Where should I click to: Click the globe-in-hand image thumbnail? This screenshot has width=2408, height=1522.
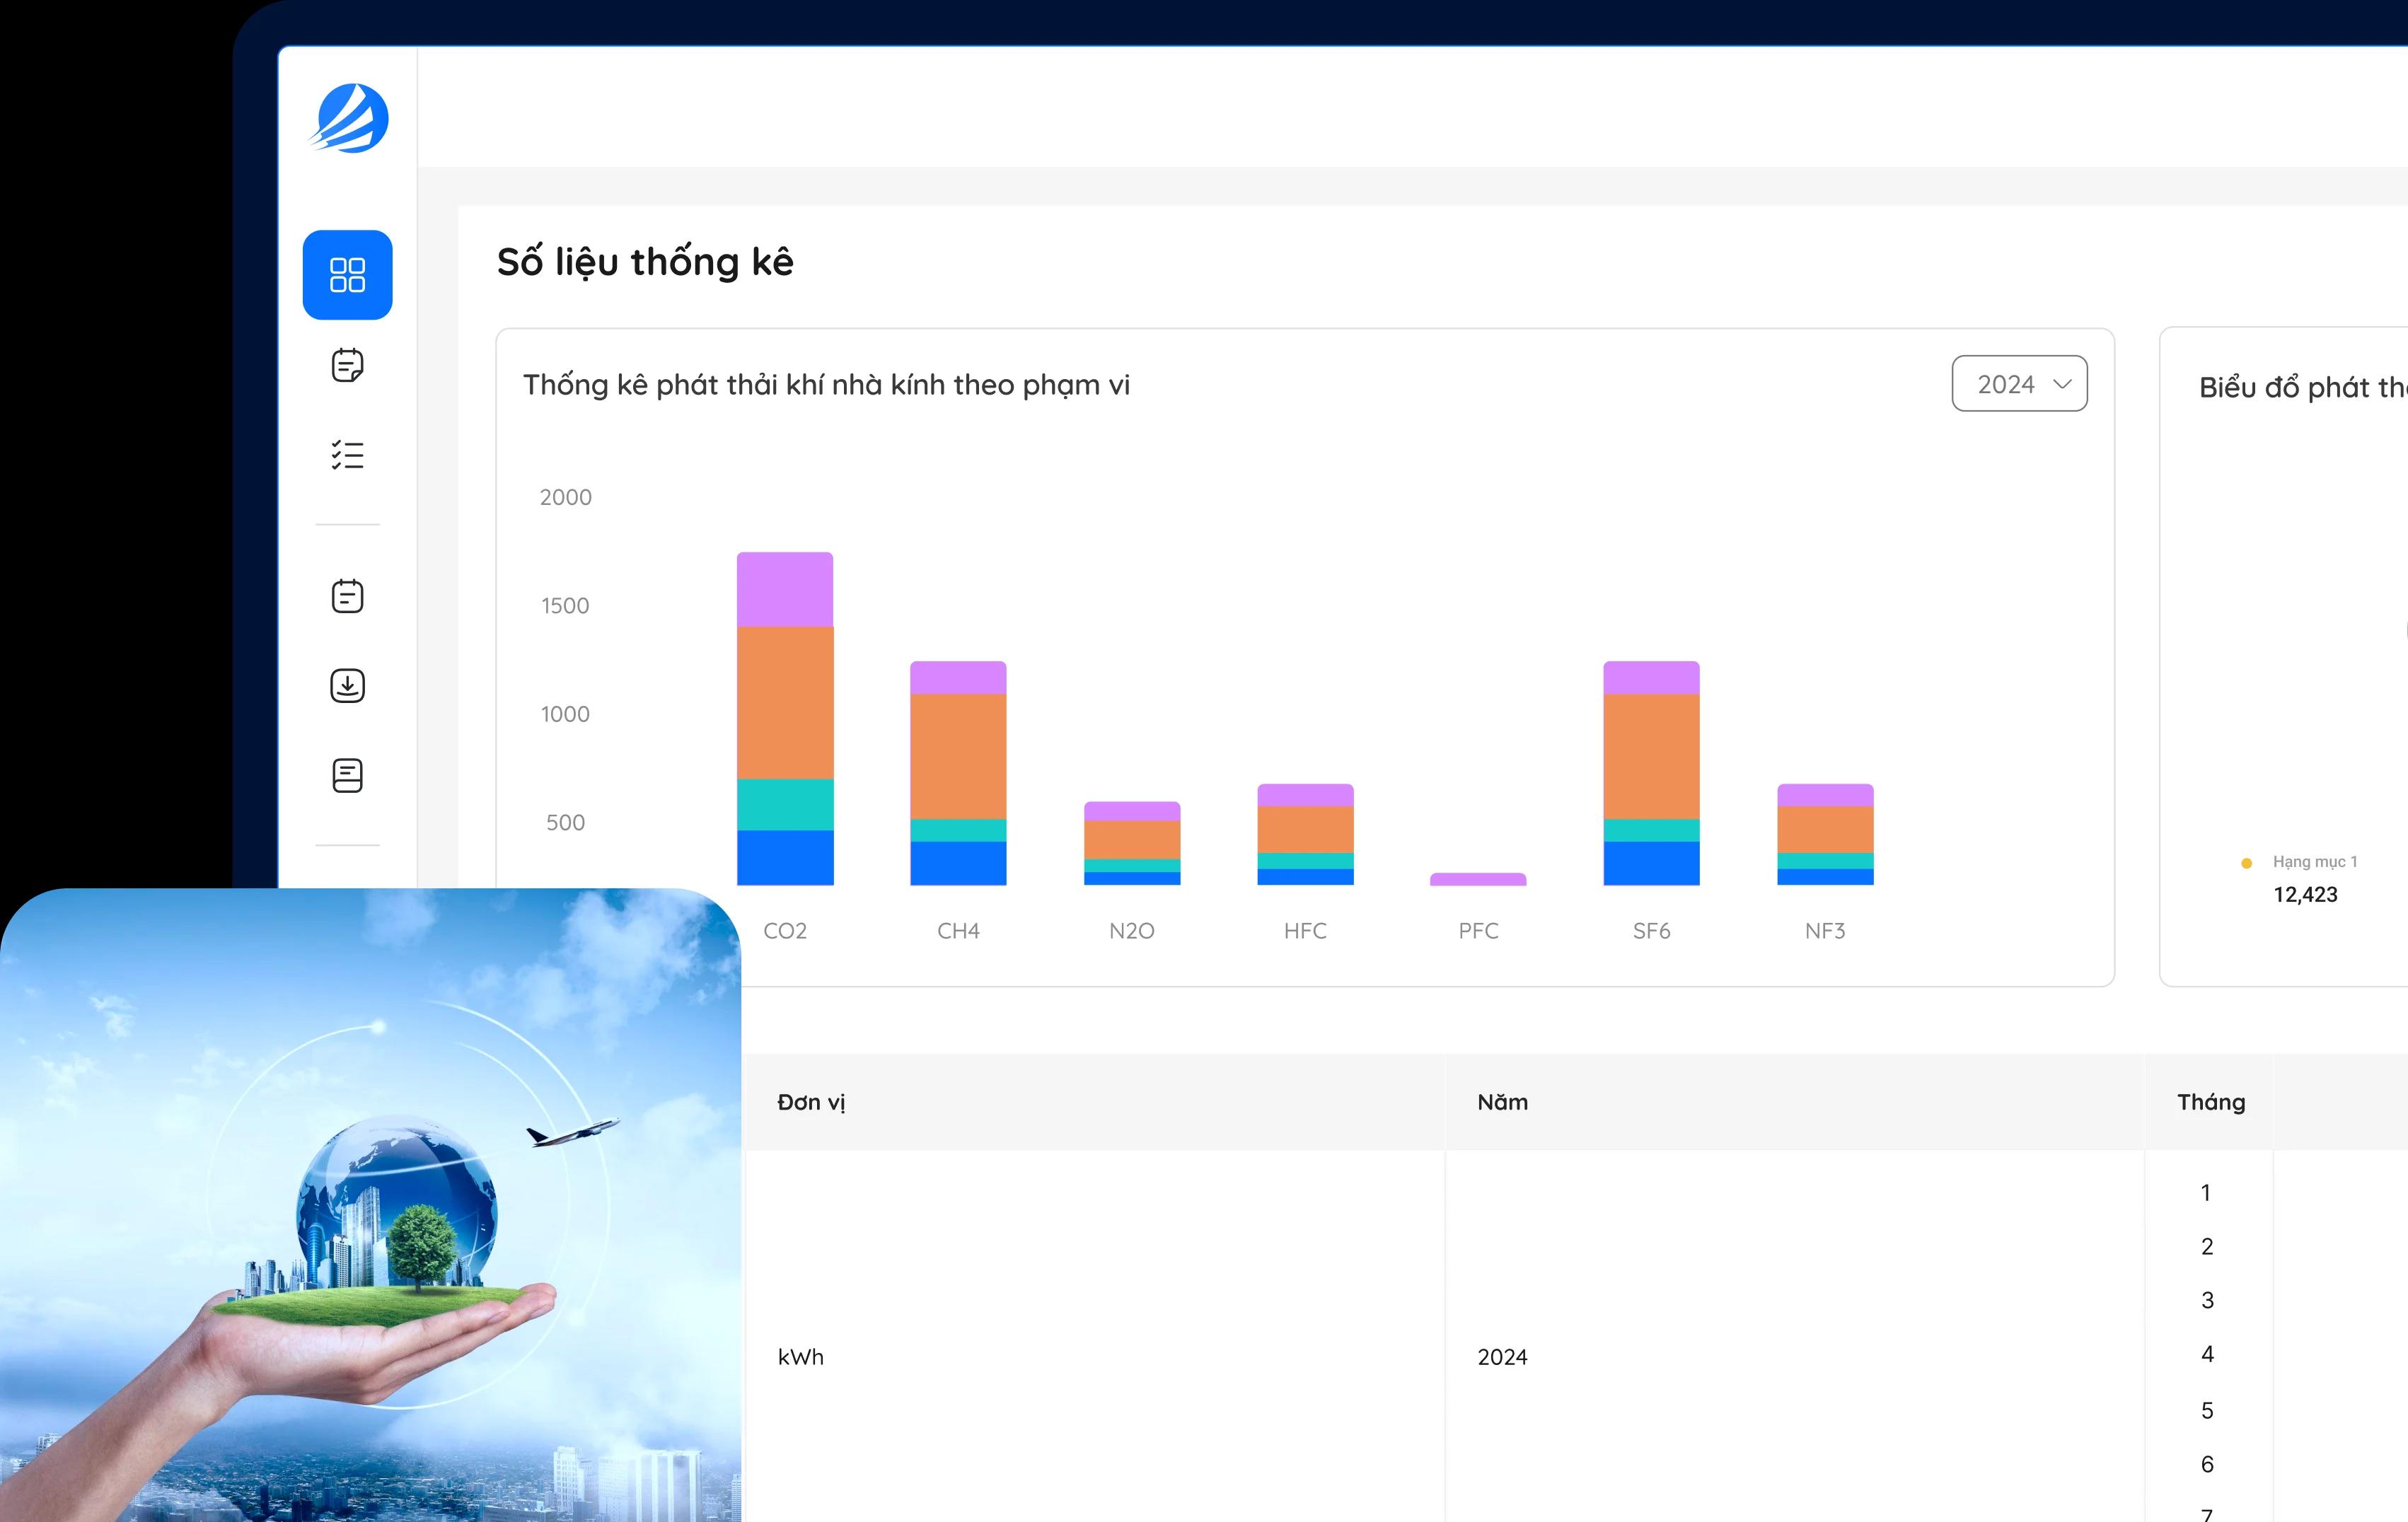tap(370, 1205)
